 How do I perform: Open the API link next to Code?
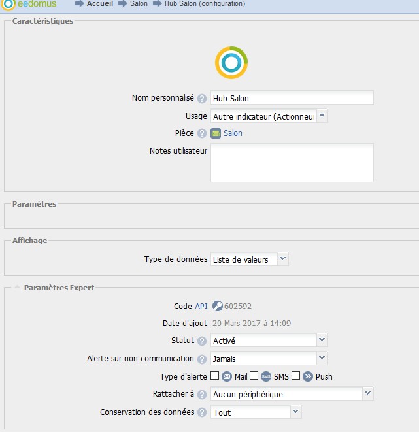coord(201,306)
